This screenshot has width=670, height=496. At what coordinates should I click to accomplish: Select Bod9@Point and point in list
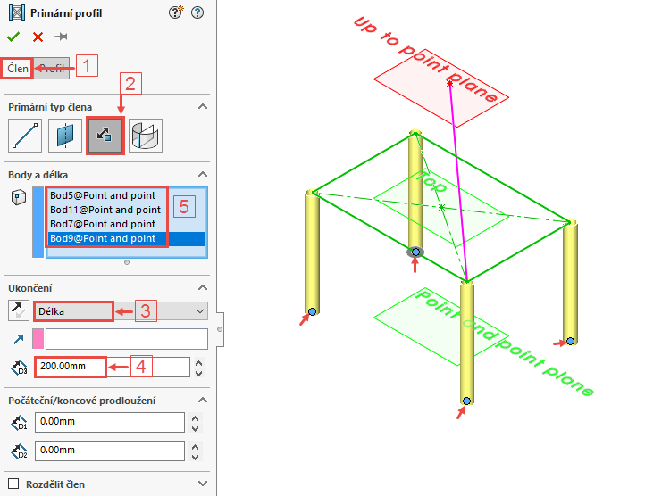(x=127, y=238)
